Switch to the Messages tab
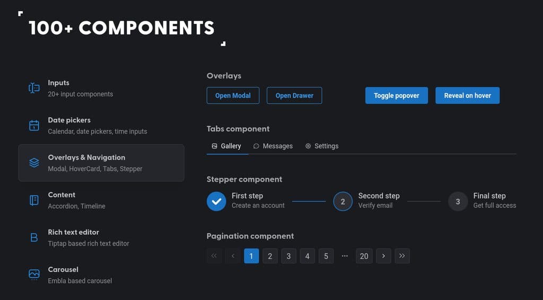Image resolution: width=543 pixels, height=300 pixels. tap(273, 146)
